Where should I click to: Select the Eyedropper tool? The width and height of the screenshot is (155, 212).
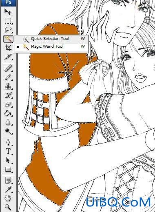pyautogui.click(x=8, y=189)
